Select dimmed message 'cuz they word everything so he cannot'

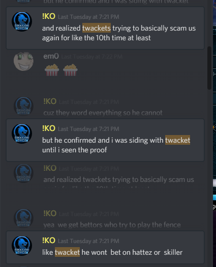(103, 113)
